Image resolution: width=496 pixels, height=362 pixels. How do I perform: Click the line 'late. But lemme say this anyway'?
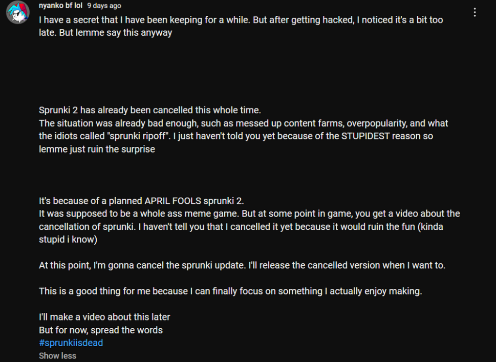pos(105,33)
